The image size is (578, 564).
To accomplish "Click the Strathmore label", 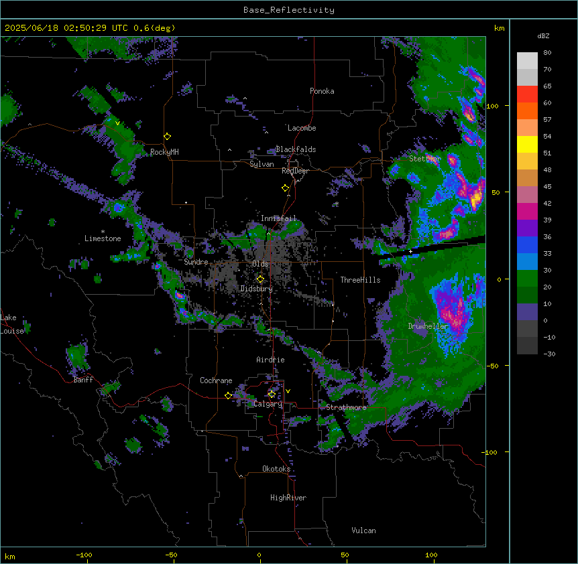I will (346, 407).
